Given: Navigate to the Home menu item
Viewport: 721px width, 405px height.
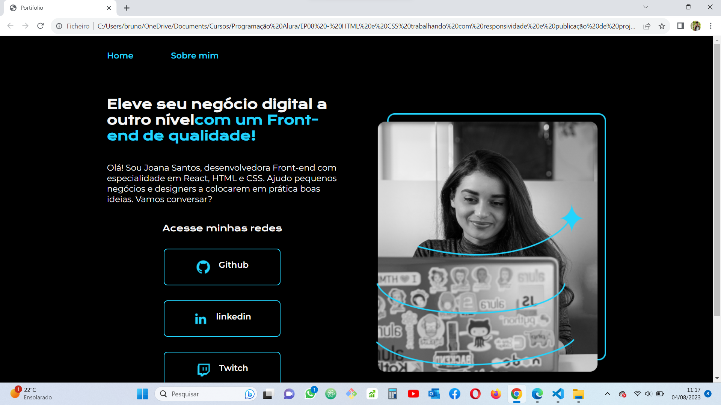Looking at the screenshot, I should (x=119, y=55).
